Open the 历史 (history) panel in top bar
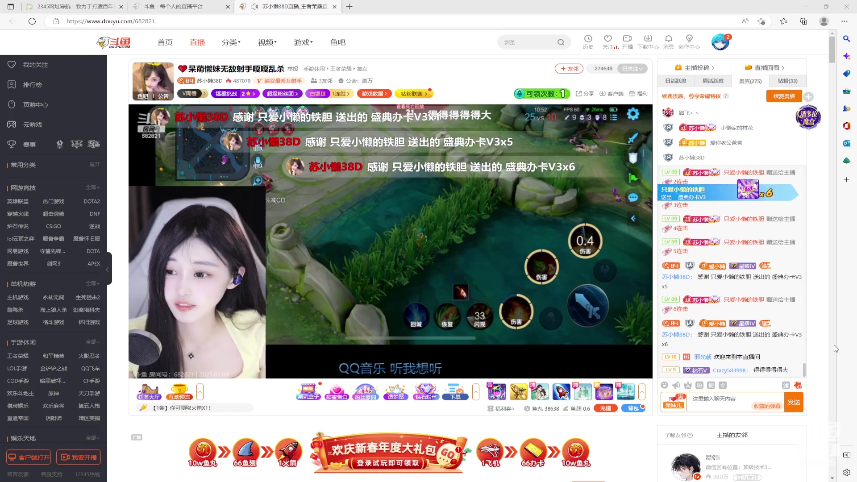 pos(588,42)
